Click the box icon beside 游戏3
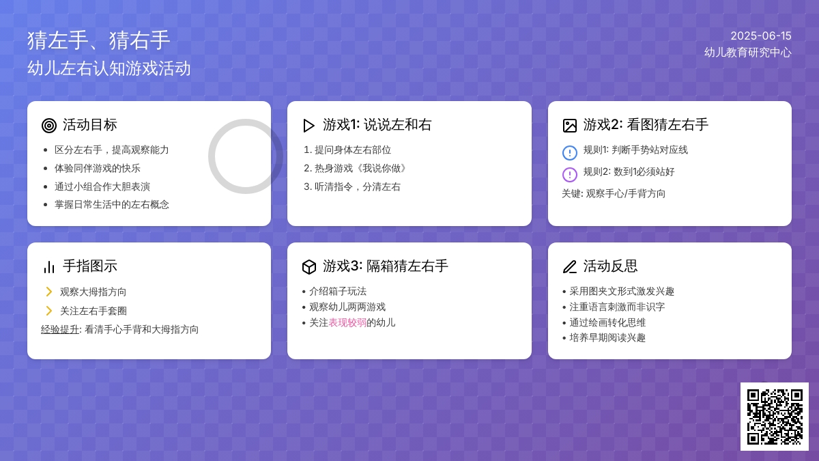 (309, 267)
